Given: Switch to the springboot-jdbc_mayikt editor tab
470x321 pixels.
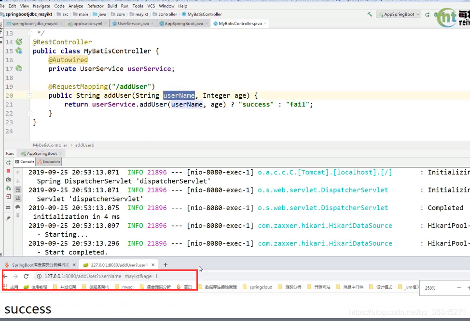Looking at the screenshot, I should coord(34,23).
